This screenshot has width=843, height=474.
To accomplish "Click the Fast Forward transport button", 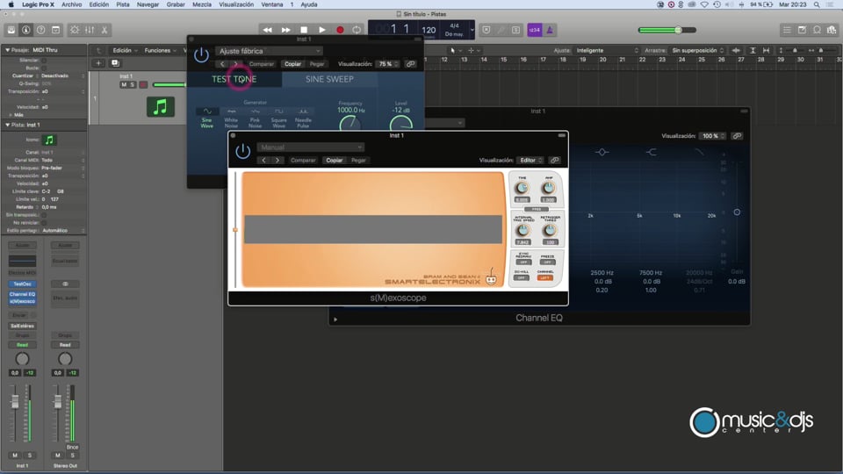I will (285, 30).
